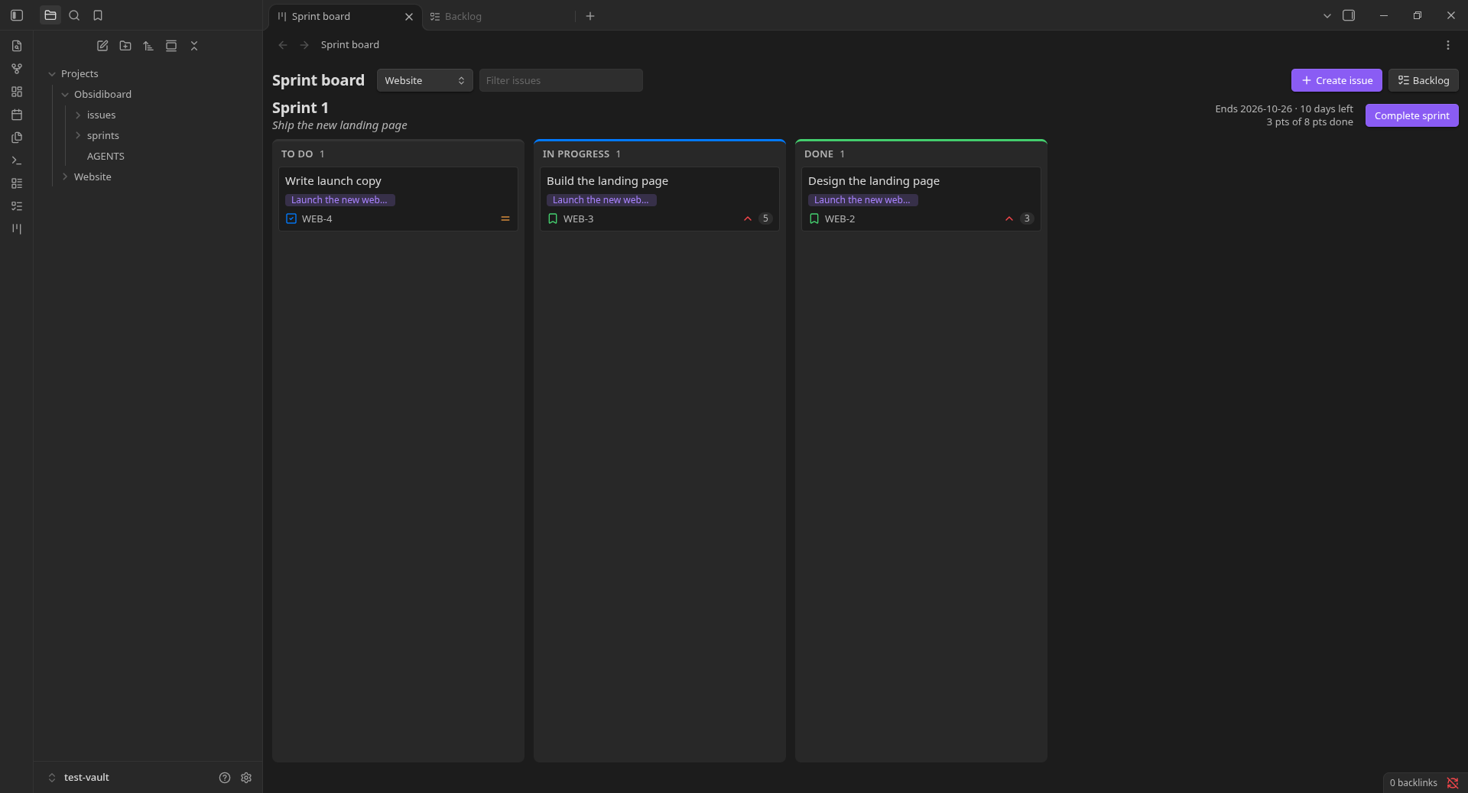Click the list-view ribbon icon above the checklist icon

(17, 183)
